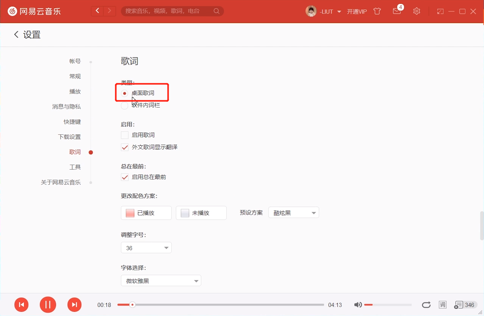The image size is (484, 316).
Task: Open the 快捷键 settings section
Action: 72,121
